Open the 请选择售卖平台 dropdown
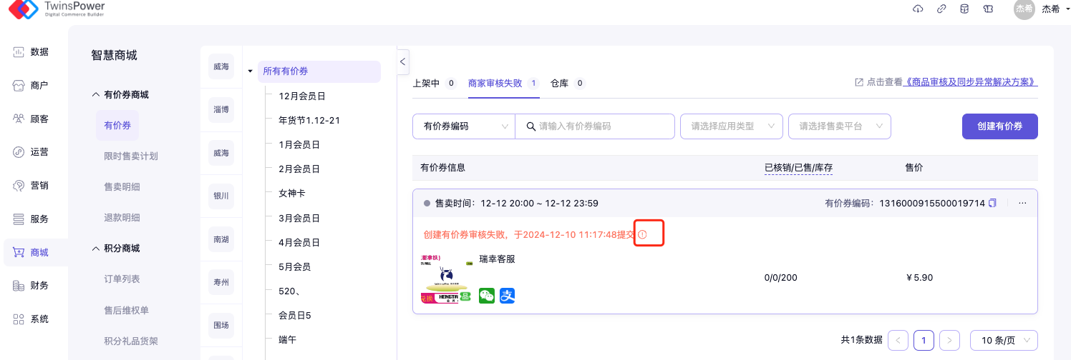1071x360 pixels. pos(840,126)
